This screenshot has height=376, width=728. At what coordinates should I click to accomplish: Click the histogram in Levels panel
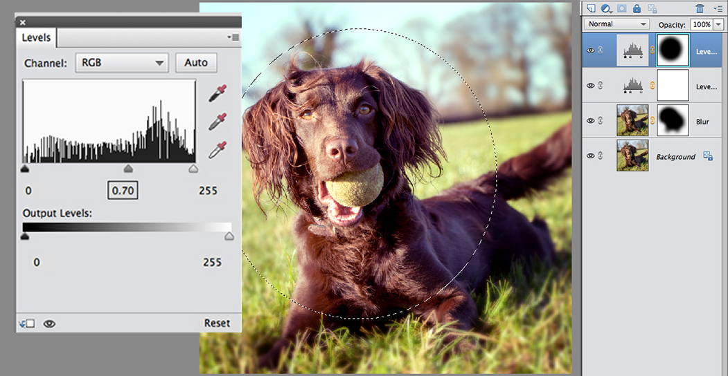tap(109, 121)
